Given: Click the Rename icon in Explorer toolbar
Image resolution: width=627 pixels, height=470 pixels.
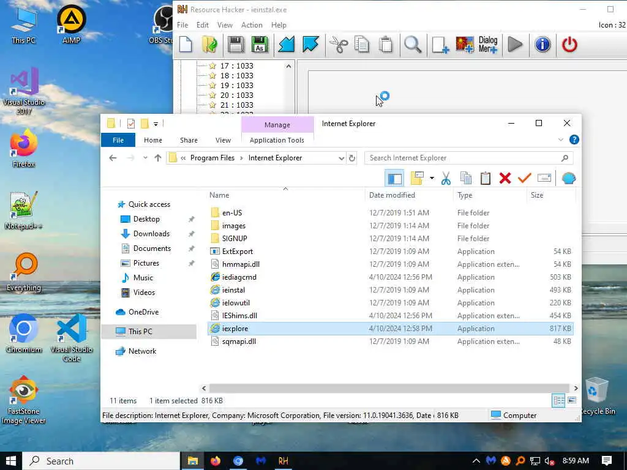Looking at the screenshot, I should [544, 178].
